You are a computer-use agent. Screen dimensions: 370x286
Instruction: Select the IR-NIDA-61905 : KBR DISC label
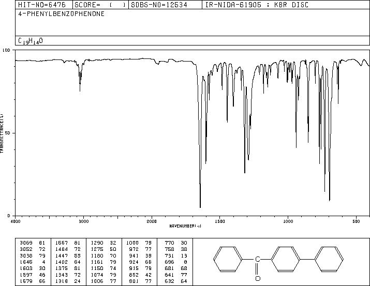(257, 5)
